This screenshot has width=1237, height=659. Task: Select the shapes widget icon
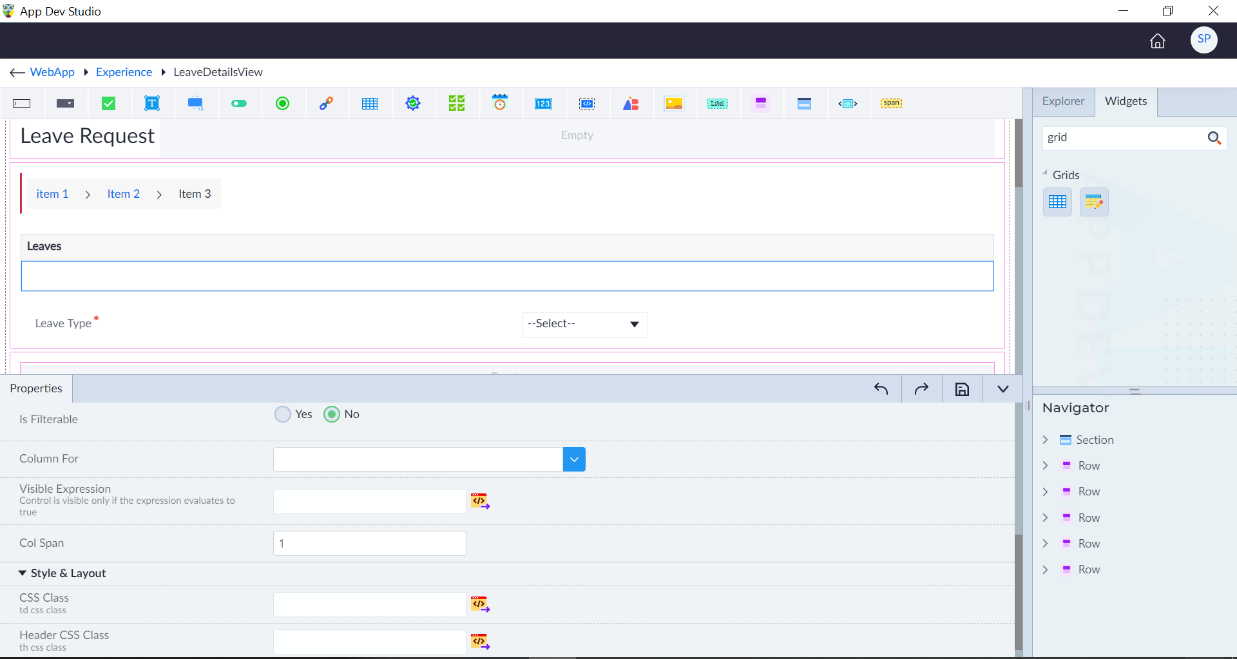631,104
